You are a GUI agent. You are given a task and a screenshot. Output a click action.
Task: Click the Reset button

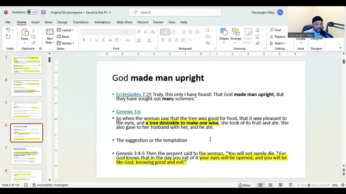click(63, 37)
